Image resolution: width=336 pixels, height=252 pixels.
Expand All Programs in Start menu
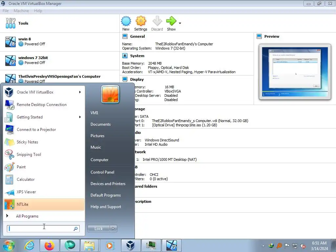point(44,216)
